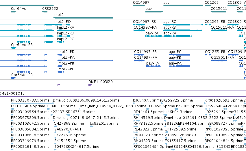Click the ImpL2-PD protein label
246x151 pixels.
pyautogui.click(x=66, y=52)
